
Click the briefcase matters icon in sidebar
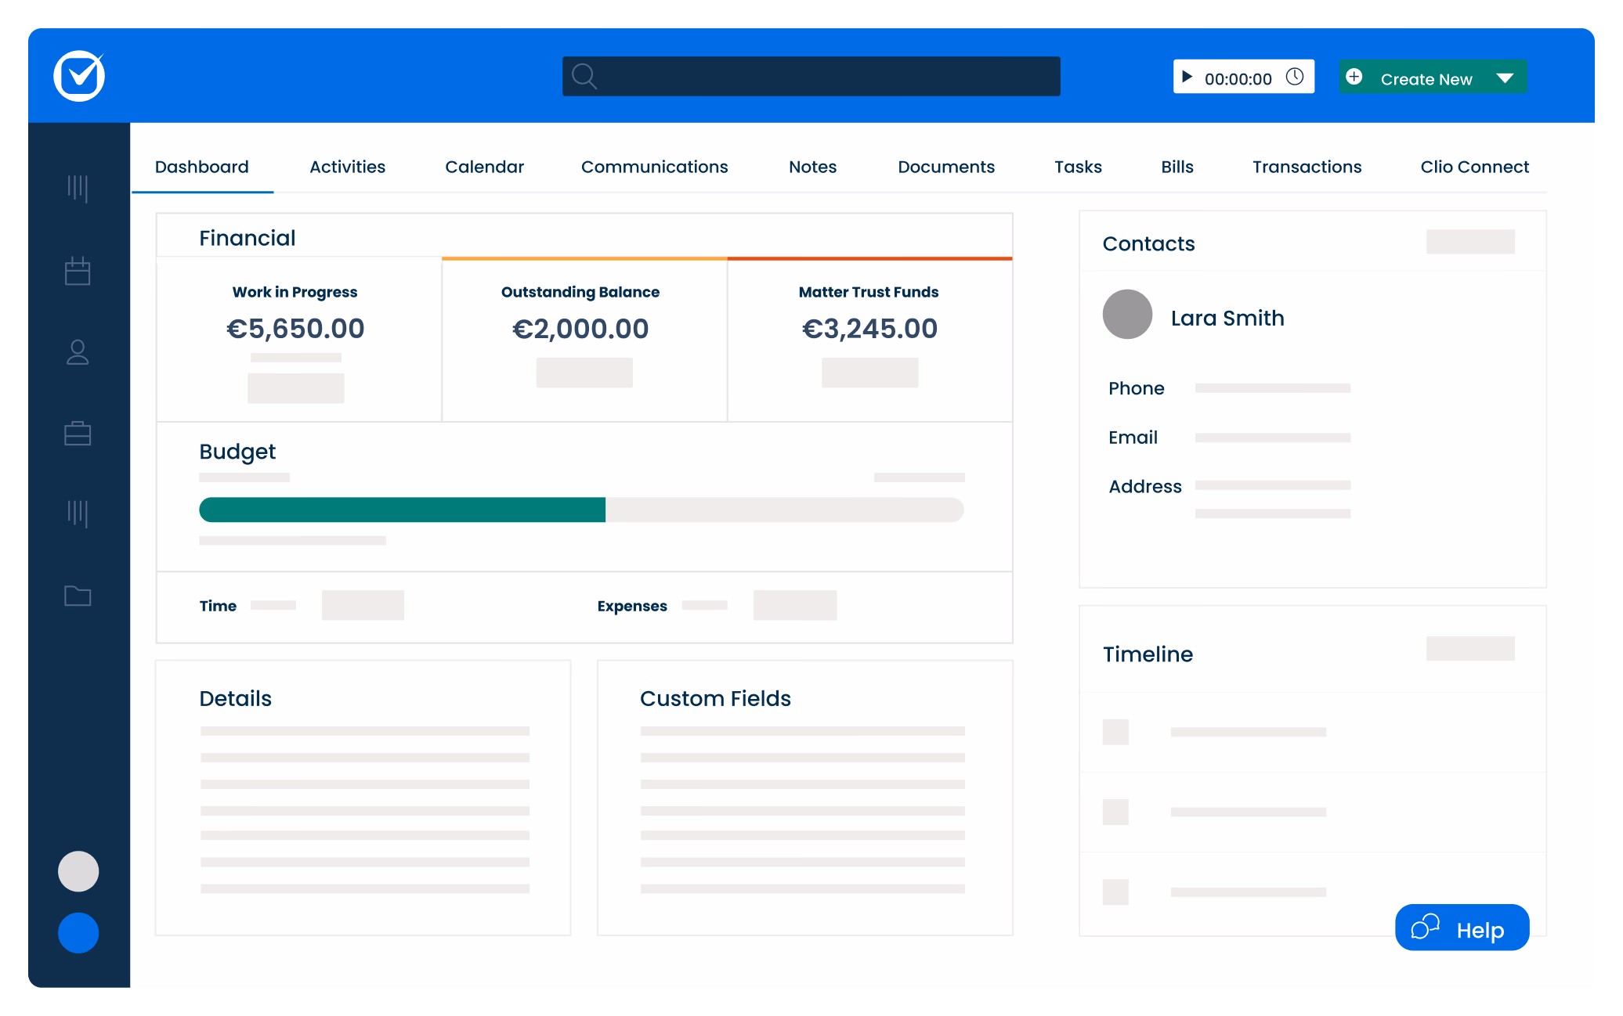tap(78, 433)
